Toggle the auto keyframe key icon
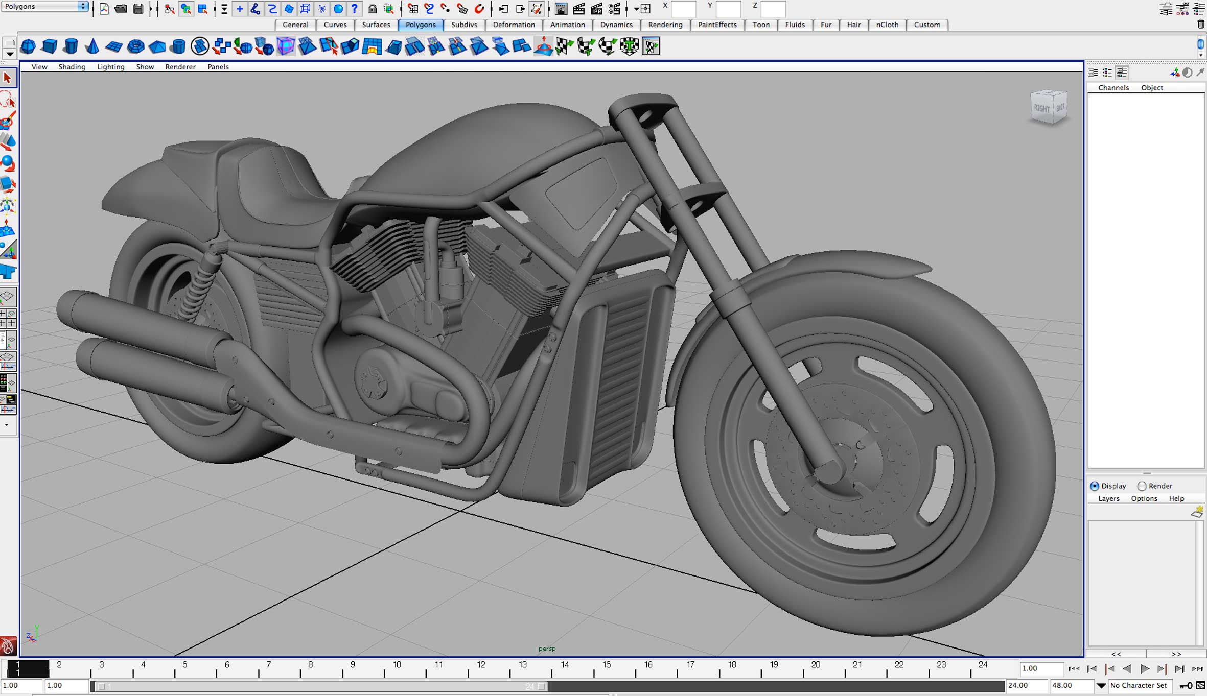The height and width of the screenshot is (696, 1207). [1186, 685]
